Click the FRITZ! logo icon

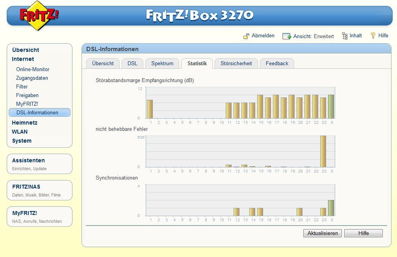tap(39, 16)
